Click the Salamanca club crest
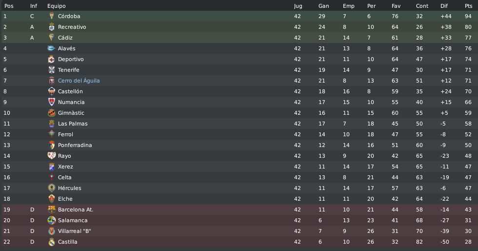The image size is (478, 251). (x=52, y=220)
